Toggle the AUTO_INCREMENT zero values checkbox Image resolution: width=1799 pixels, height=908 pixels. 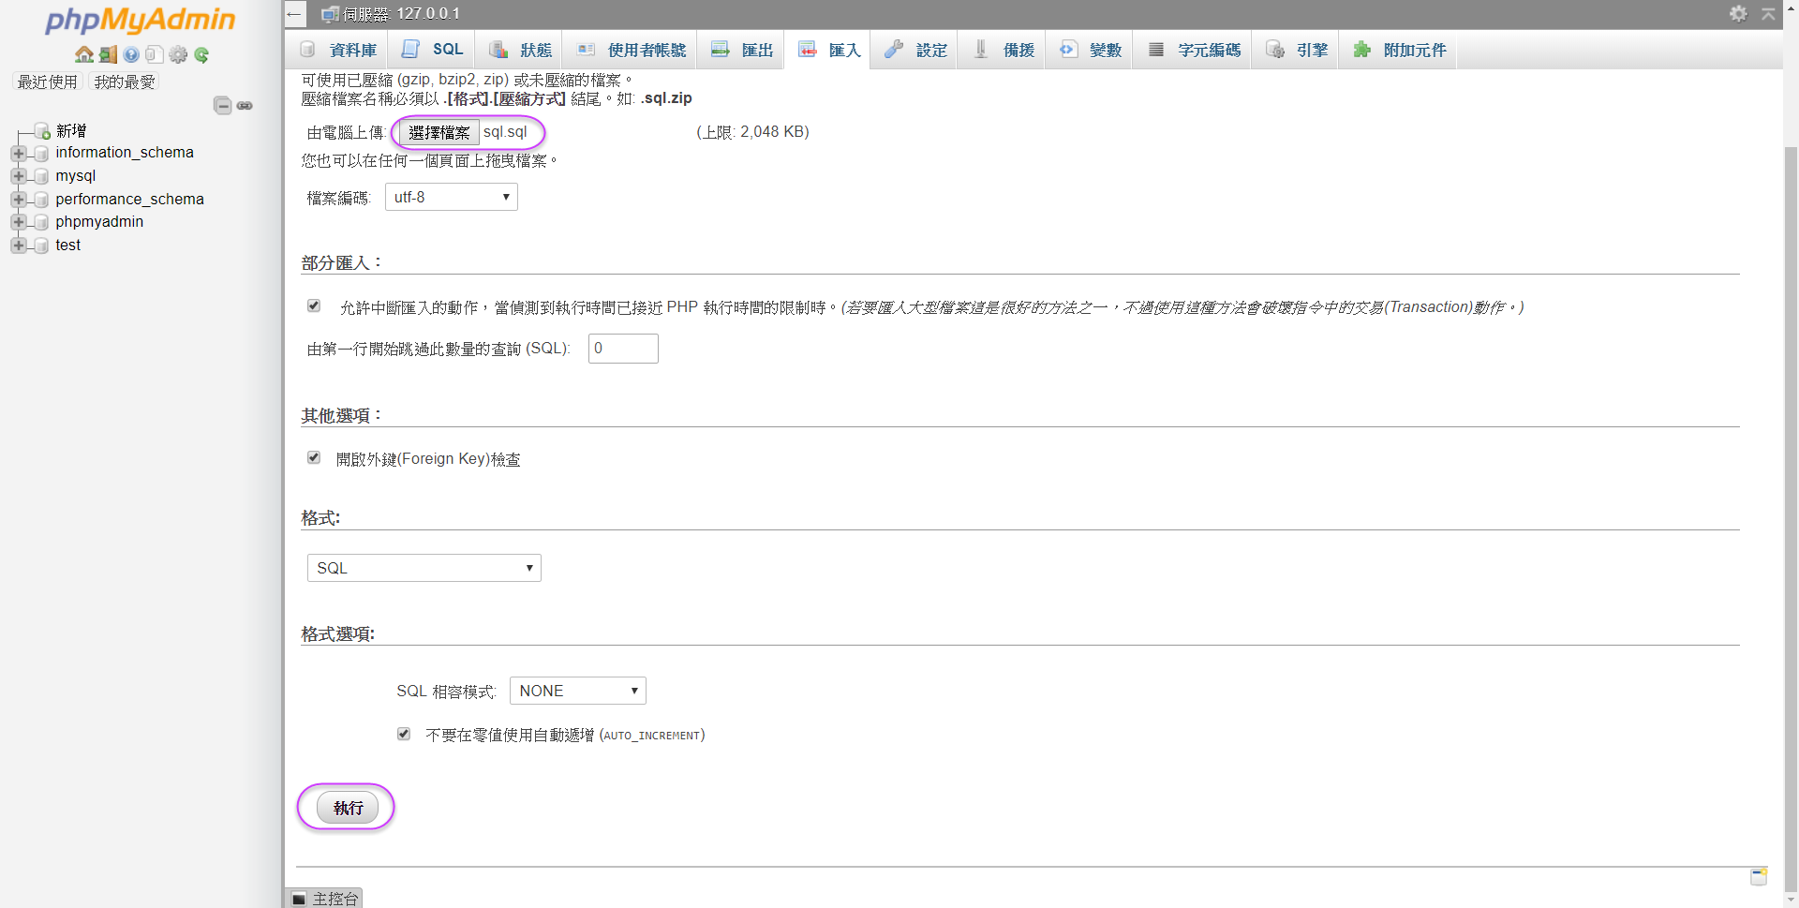404,735
